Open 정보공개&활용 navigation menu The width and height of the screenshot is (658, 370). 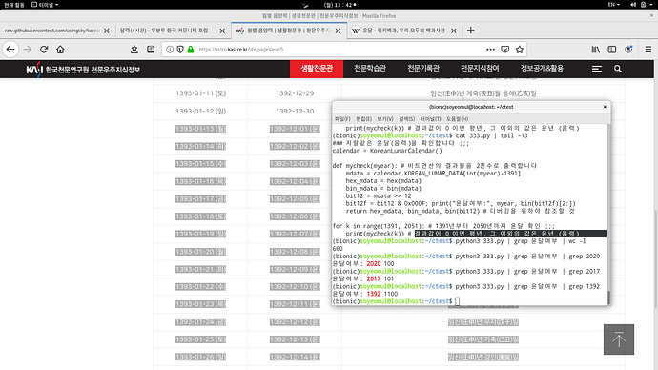tap(543, 69)
